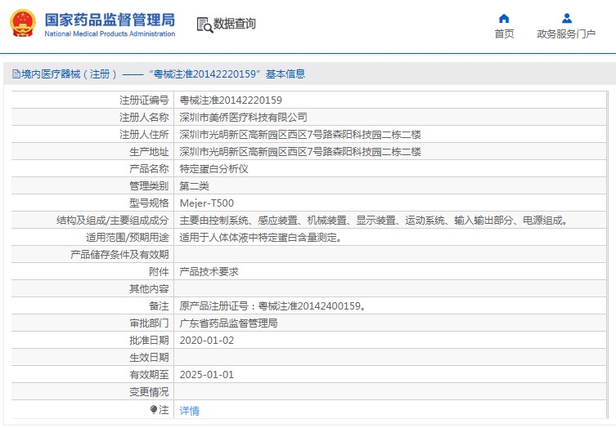The height and width of the screenshot is (428, 616).
Task: Go to 首页 navigation label
Action: coord(504,33)
